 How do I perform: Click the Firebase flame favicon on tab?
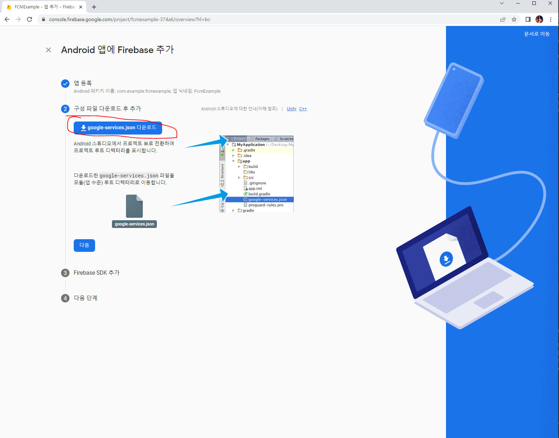9,7
